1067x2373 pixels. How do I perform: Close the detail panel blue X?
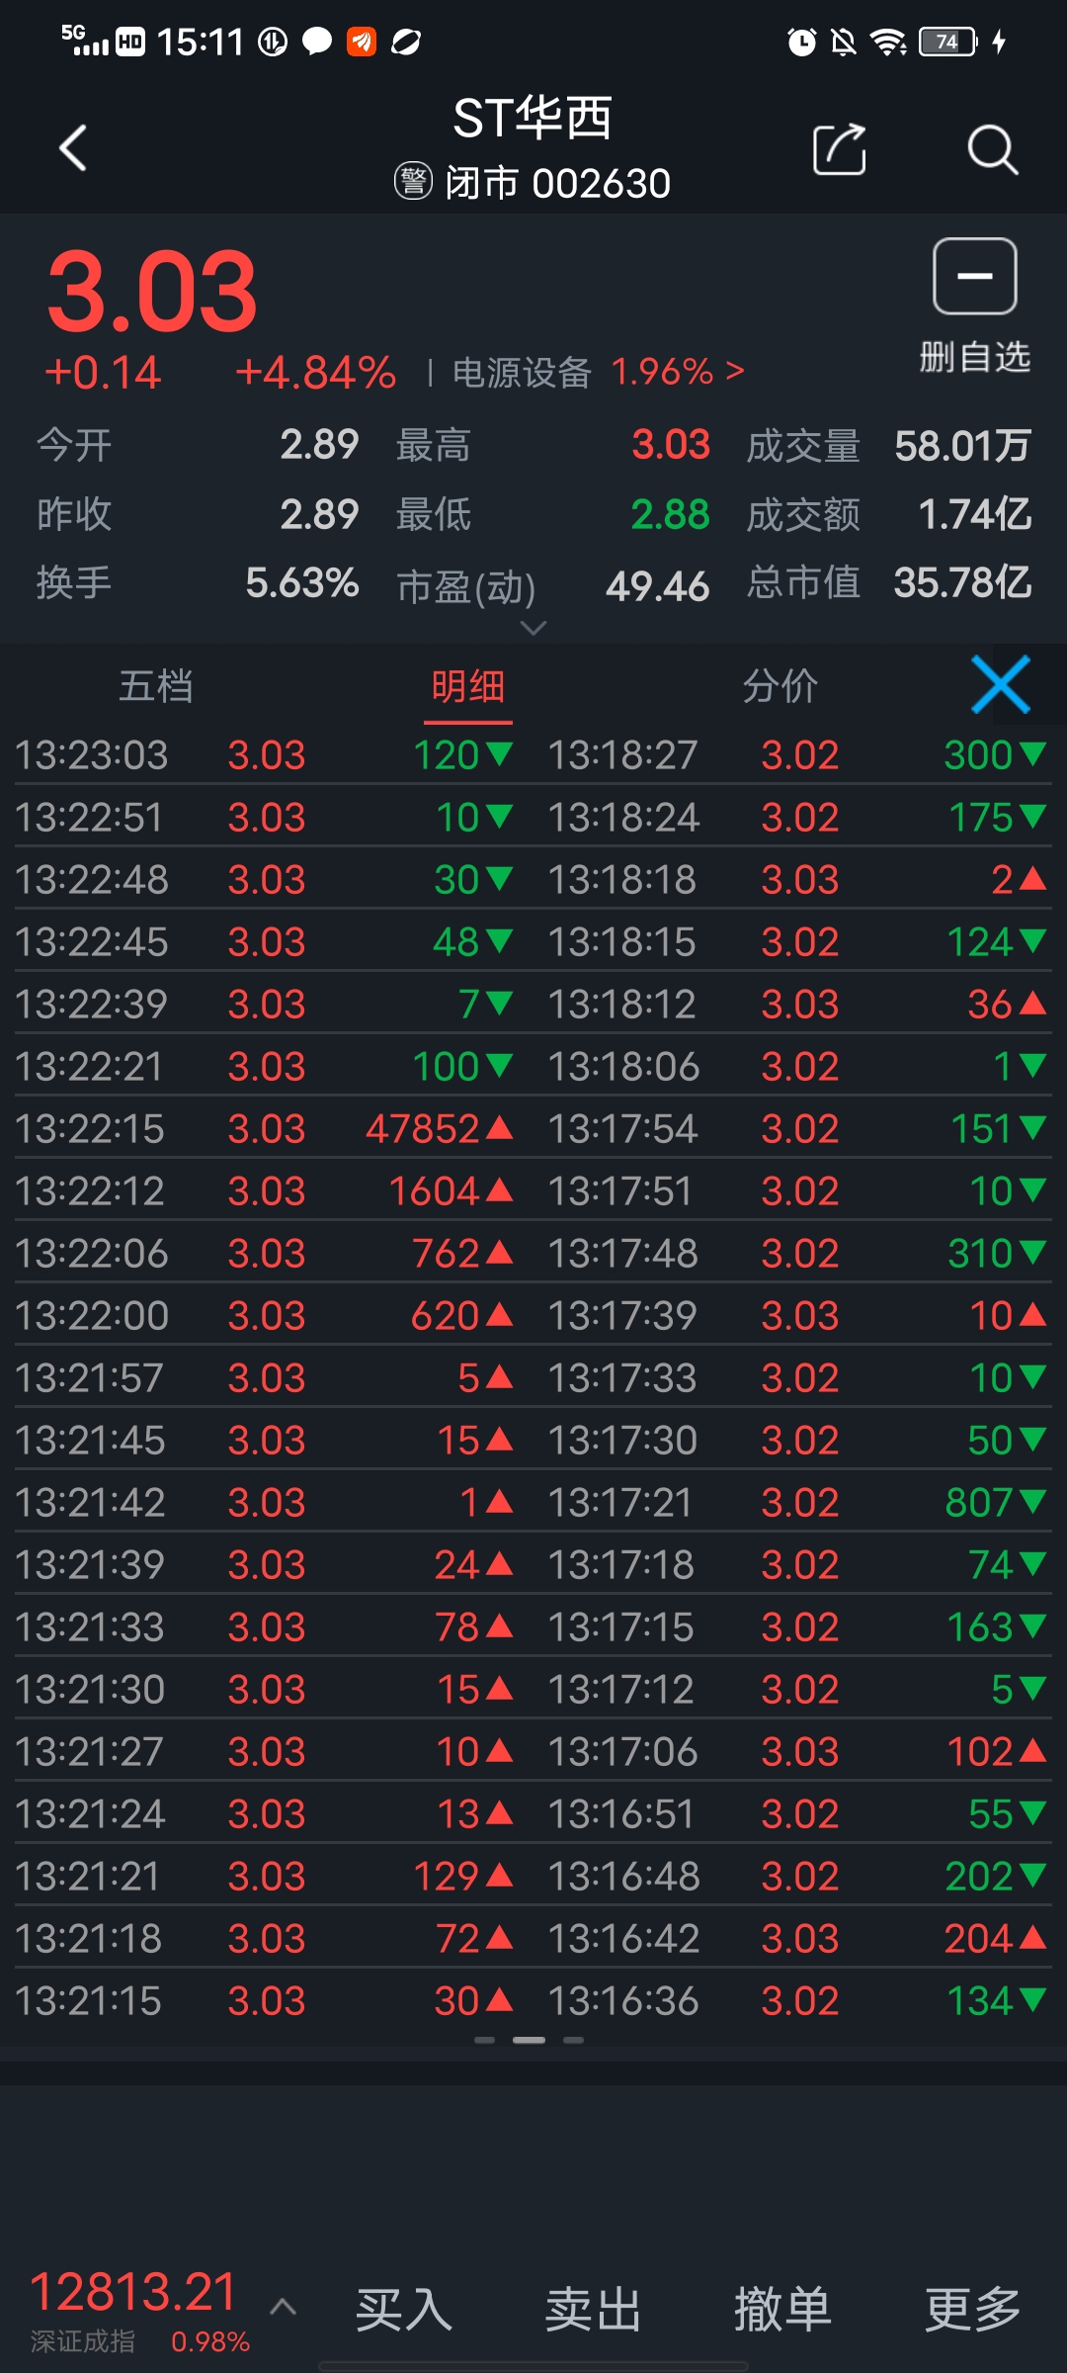[1001, 684]
